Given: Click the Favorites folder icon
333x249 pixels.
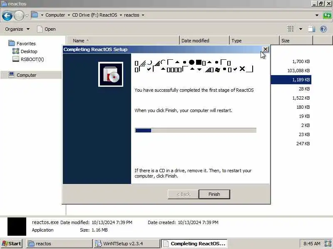Looking at the screenshot, I should click(12, 43).
